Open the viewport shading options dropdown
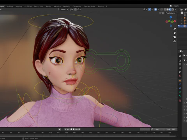This screenshot has height=140, width=187. 175,9
